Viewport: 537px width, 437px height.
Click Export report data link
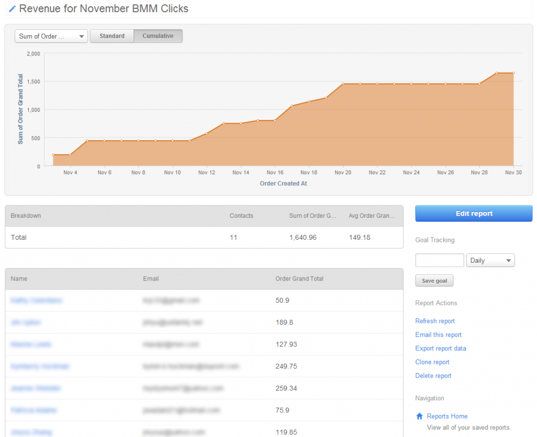[x=441, y=348]
